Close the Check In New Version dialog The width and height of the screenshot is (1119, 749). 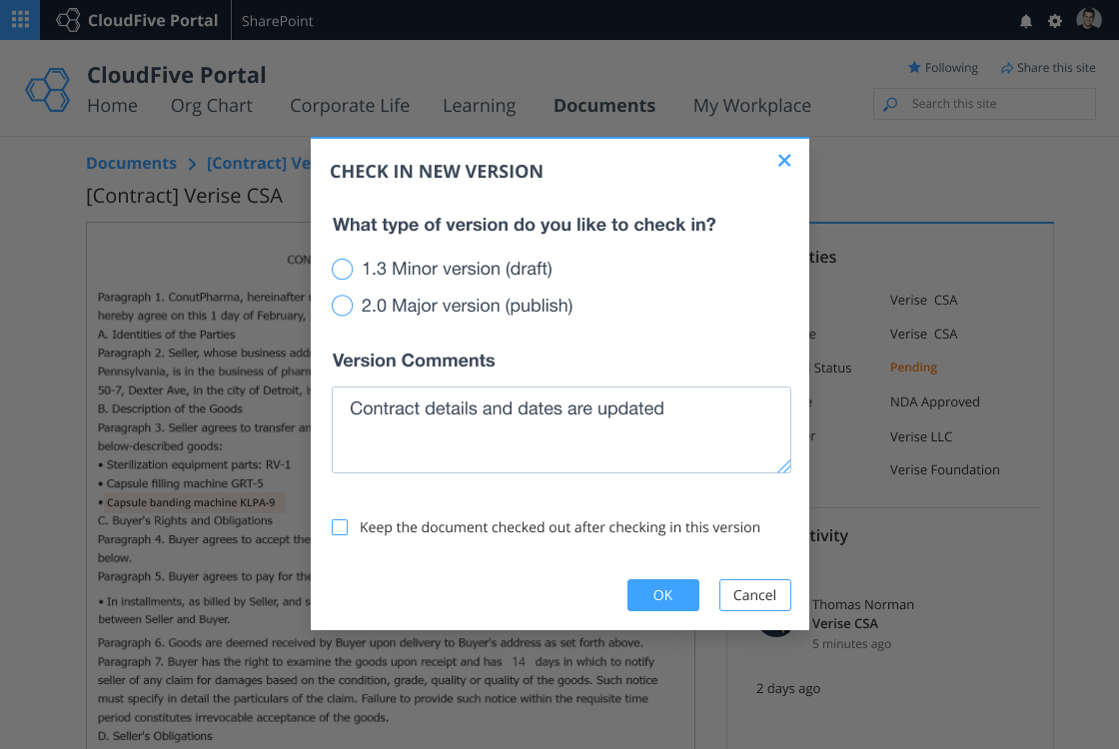(x=784, y=161)
